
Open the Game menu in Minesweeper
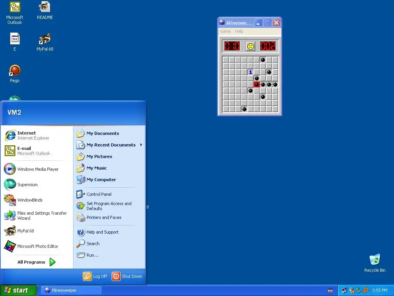click(x=225, y=31)
